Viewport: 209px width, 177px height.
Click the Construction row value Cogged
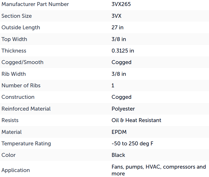pyautogui.click(x=121, y=97)
